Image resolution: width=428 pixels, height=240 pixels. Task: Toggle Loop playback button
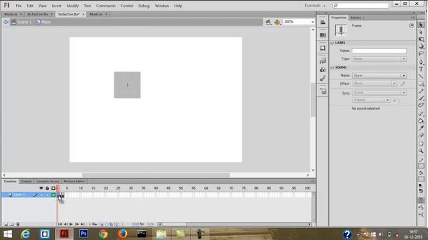tap(95, 224)
